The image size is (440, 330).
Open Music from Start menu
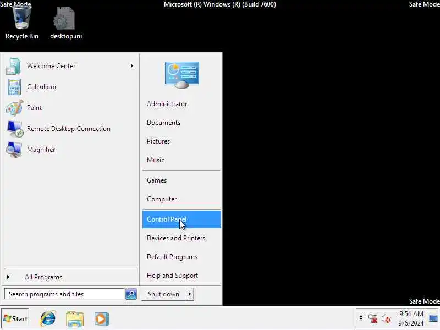click(182, 160)
